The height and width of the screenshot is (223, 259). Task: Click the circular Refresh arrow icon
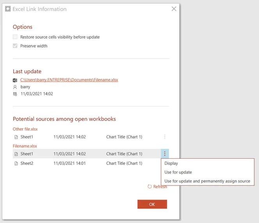point(149,186)
